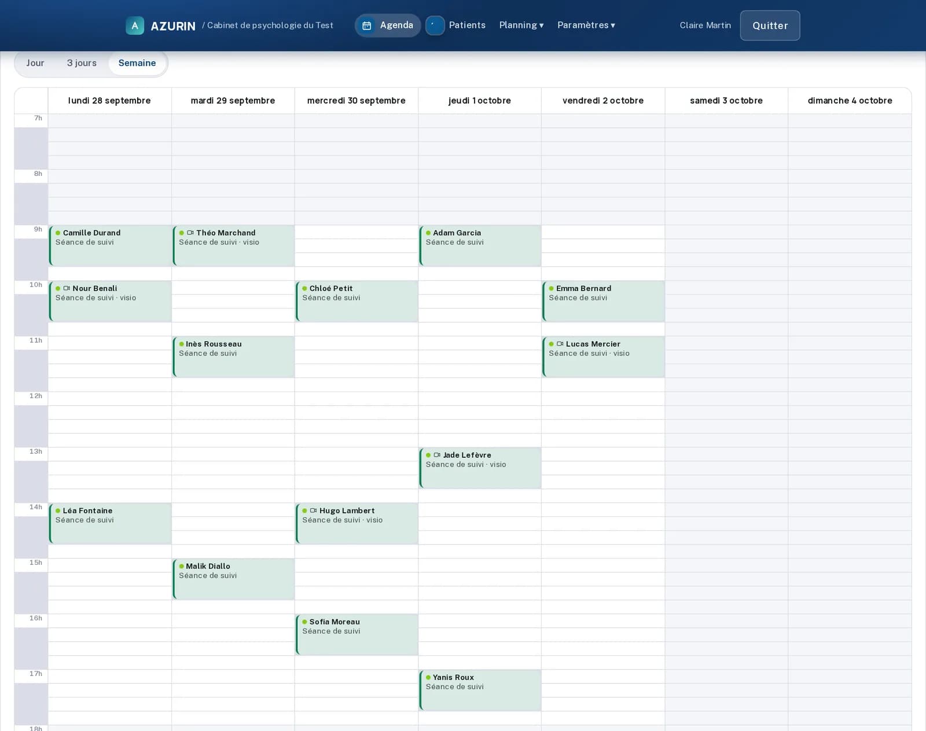
Task: Open Chloé Petit's appointment
Action: (357, 301)
